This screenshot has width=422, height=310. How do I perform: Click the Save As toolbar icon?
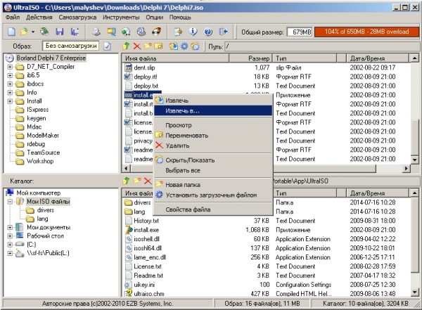(x=75, y=32)
